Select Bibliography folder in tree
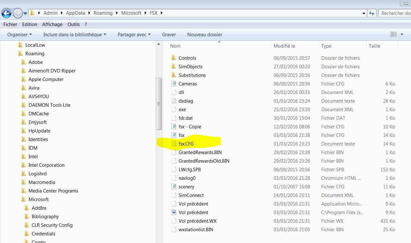 click(x=45, y=216)
